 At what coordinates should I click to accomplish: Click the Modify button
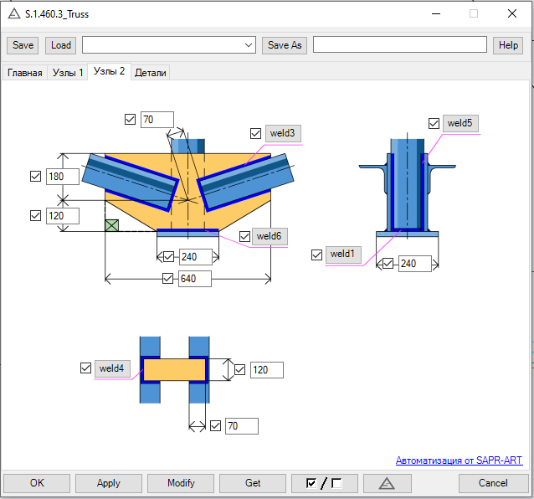181,483
